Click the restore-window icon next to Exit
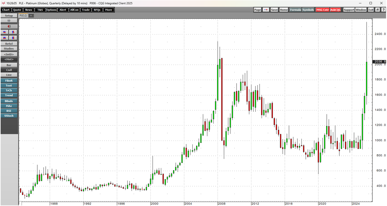The width and height of the screenshot is (387, 206). click(377, 10)
